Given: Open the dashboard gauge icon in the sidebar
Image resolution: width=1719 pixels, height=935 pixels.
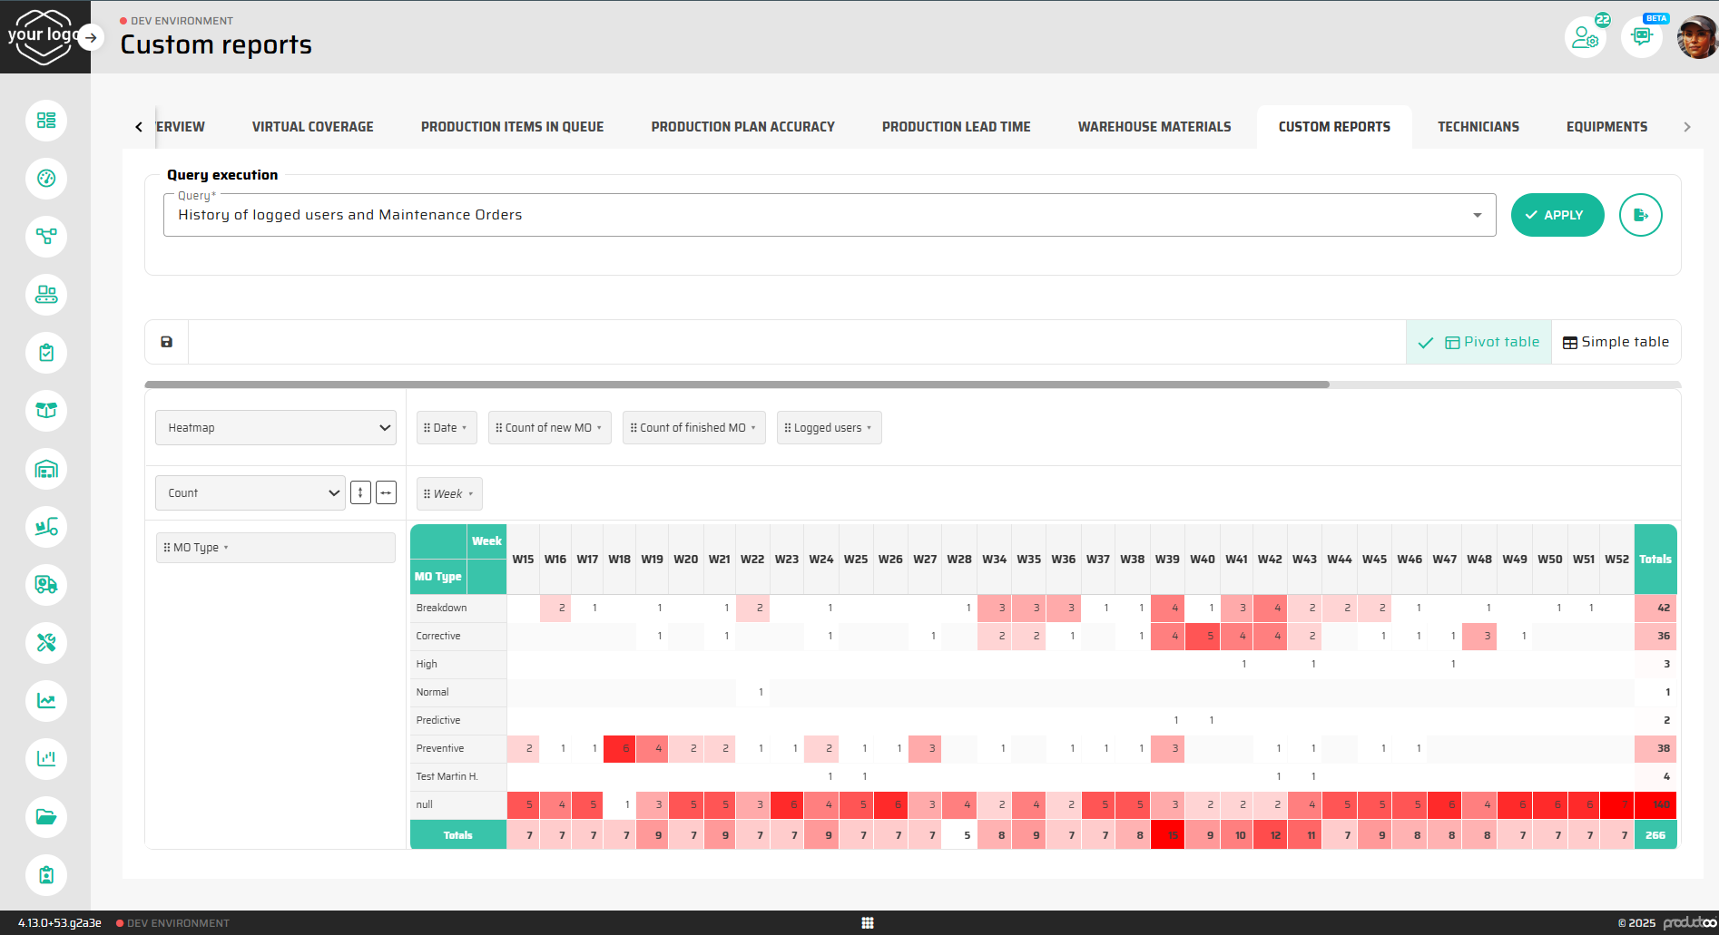Looking at the screenshot, I should click(46, 179).
